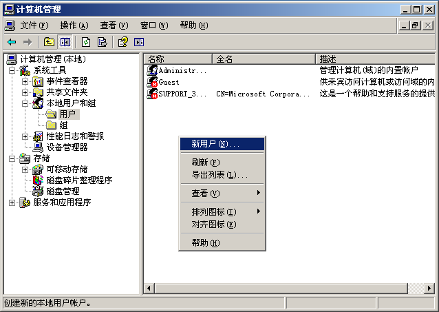Click the Export list toolbar icon
439x312 pixels.
click(103, 42)
